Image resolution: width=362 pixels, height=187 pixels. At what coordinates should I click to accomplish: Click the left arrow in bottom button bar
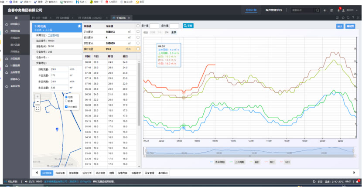[37, 173]
